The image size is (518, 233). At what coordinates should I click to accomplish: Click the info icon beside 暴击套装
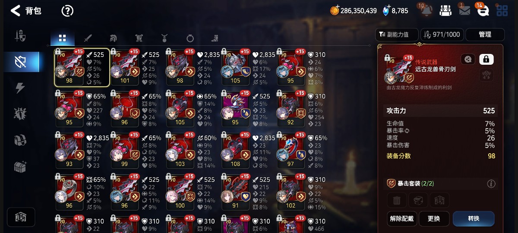pyautogui.click(x=491, y=184)
